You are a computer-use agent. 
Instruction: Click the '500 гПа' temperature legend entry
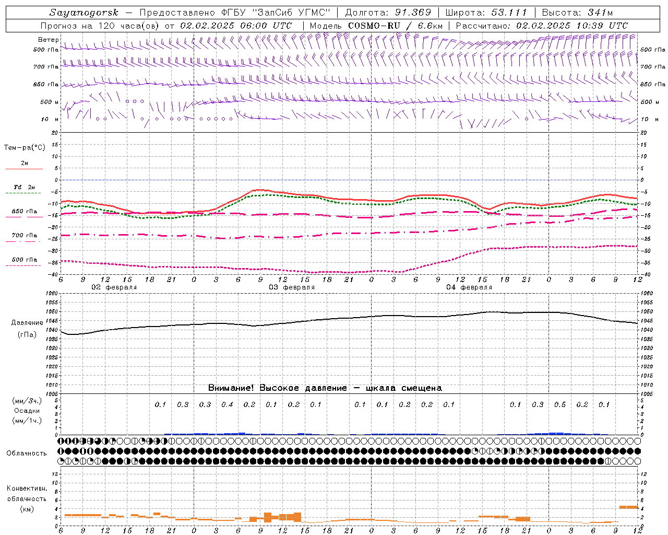pyautogui.click(x=25, y=260)
